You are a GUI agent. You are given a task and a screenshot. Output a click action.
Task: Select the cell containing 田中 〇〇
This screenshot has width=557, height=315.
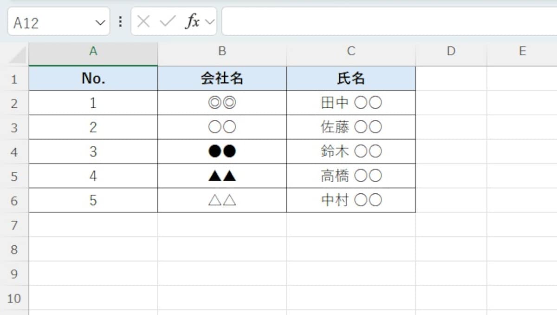(351, 103)
